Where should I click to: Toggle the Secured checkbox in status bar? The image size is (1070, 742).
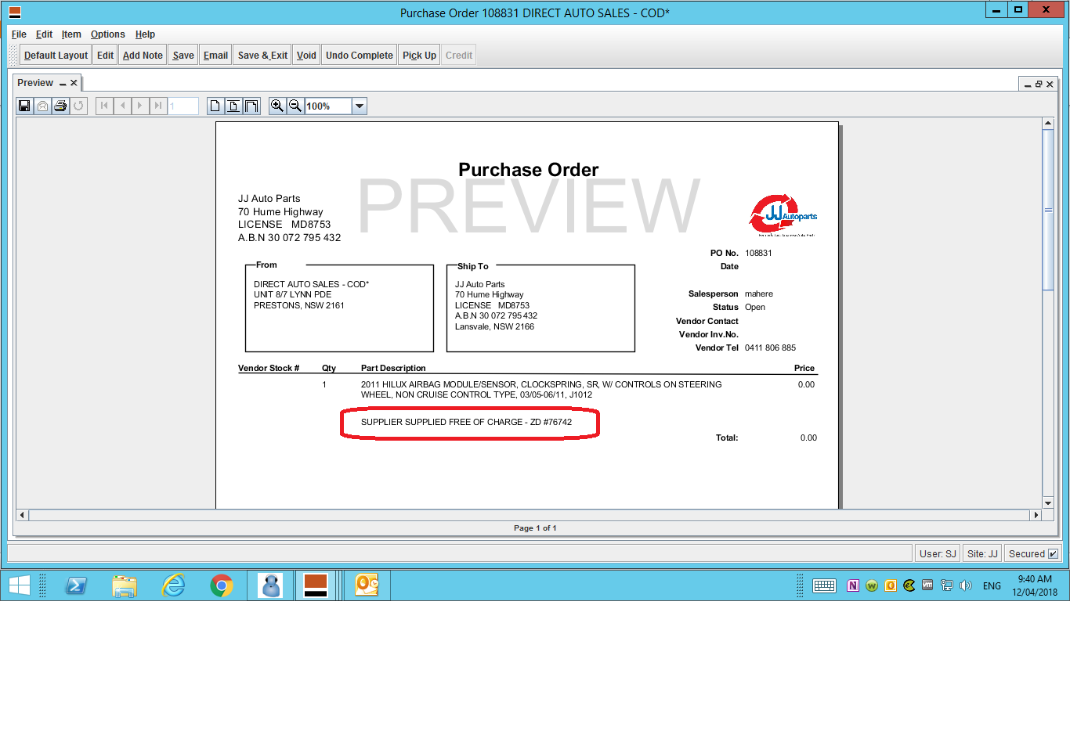point(1053,553)
